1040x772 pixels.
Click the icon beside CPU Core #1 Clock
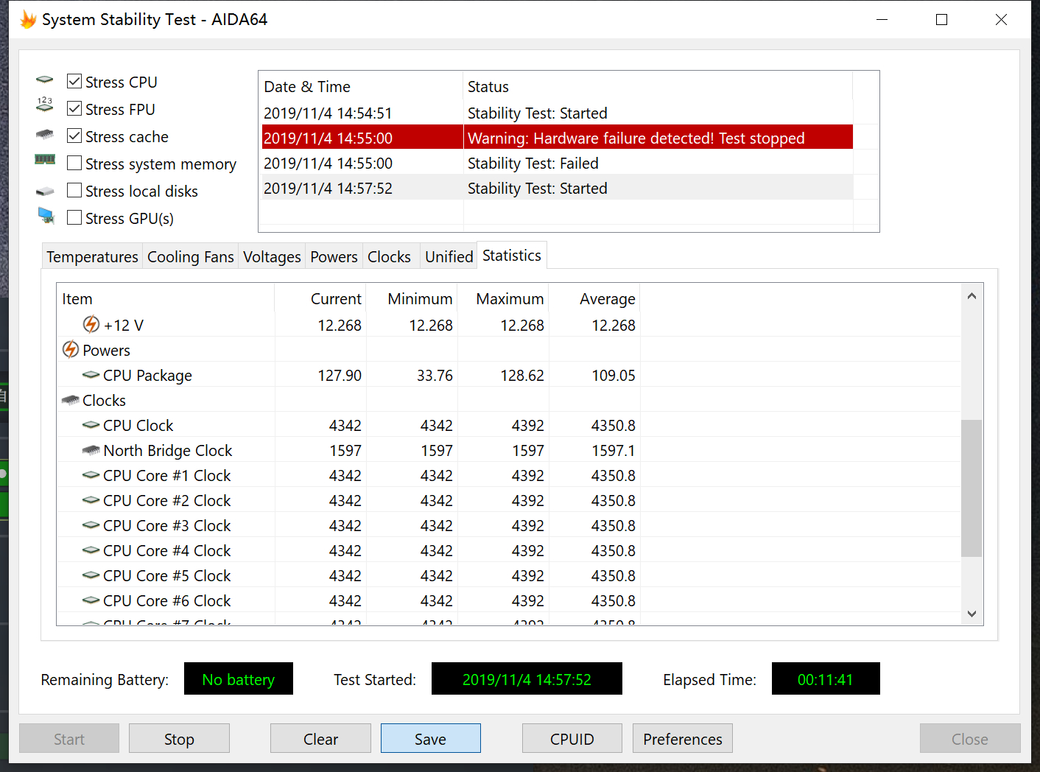(91, 475)
